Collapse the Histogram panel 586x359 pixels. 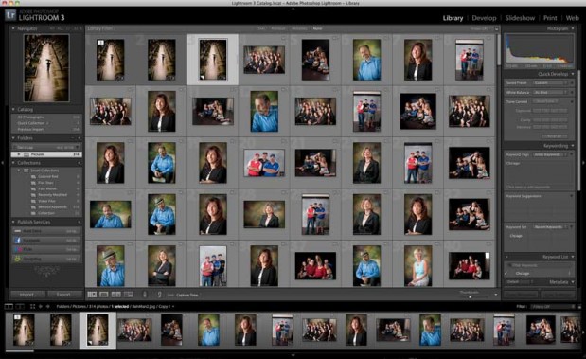(x=573, y=28)
